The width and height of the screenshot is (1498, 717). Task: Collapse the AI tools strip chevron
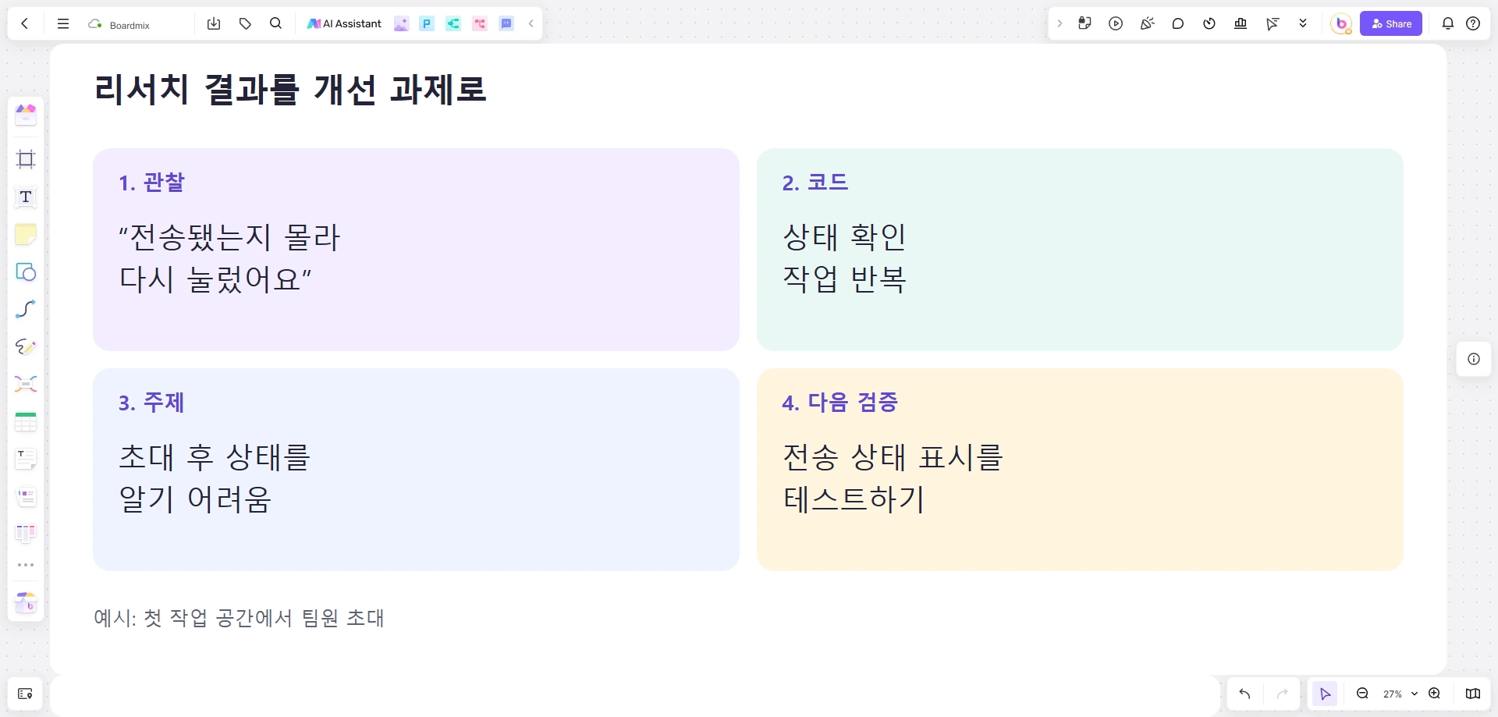531,23
